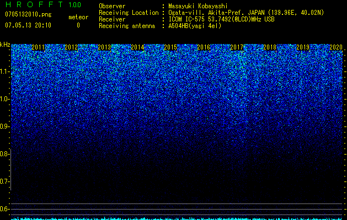
Task: Click the meteor count label
Action: click(x=78, y=17)
